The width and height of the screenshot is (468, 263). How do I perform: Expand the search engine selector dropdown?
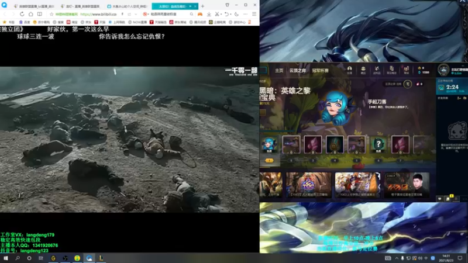(x=147, y=15)
